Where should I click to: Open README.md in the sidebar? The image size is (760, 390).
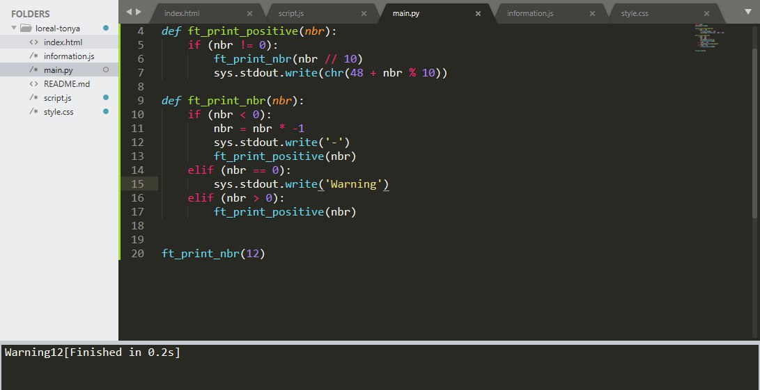(67, 83)
